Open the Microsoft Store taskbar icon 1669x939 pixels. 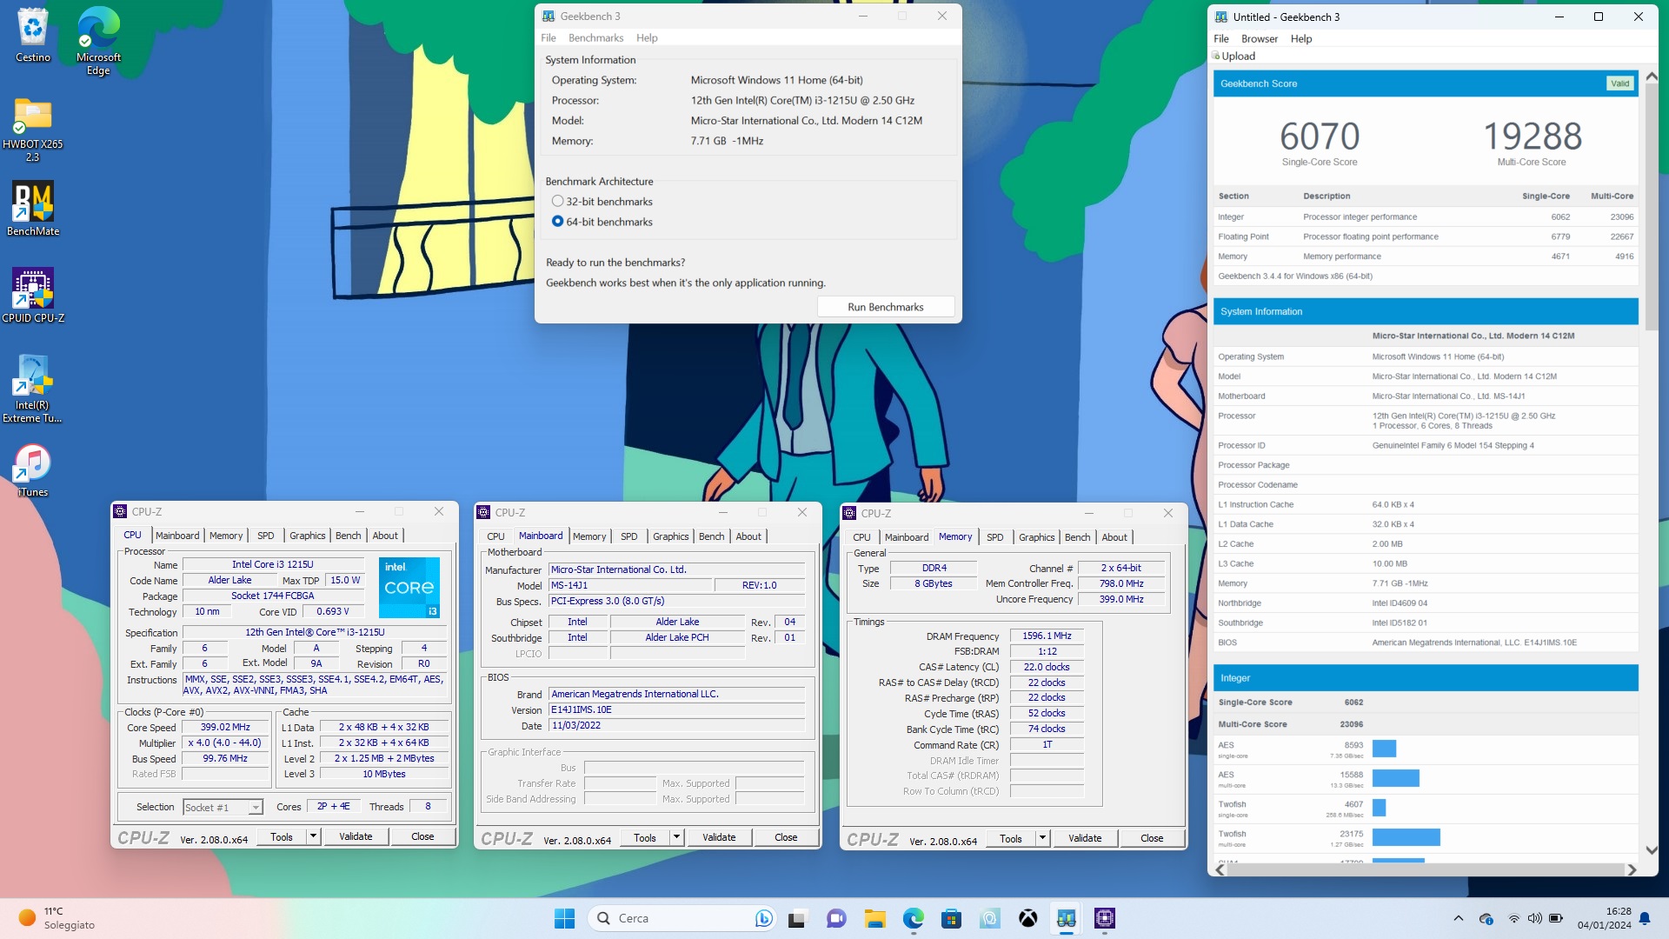pos(951,918)
